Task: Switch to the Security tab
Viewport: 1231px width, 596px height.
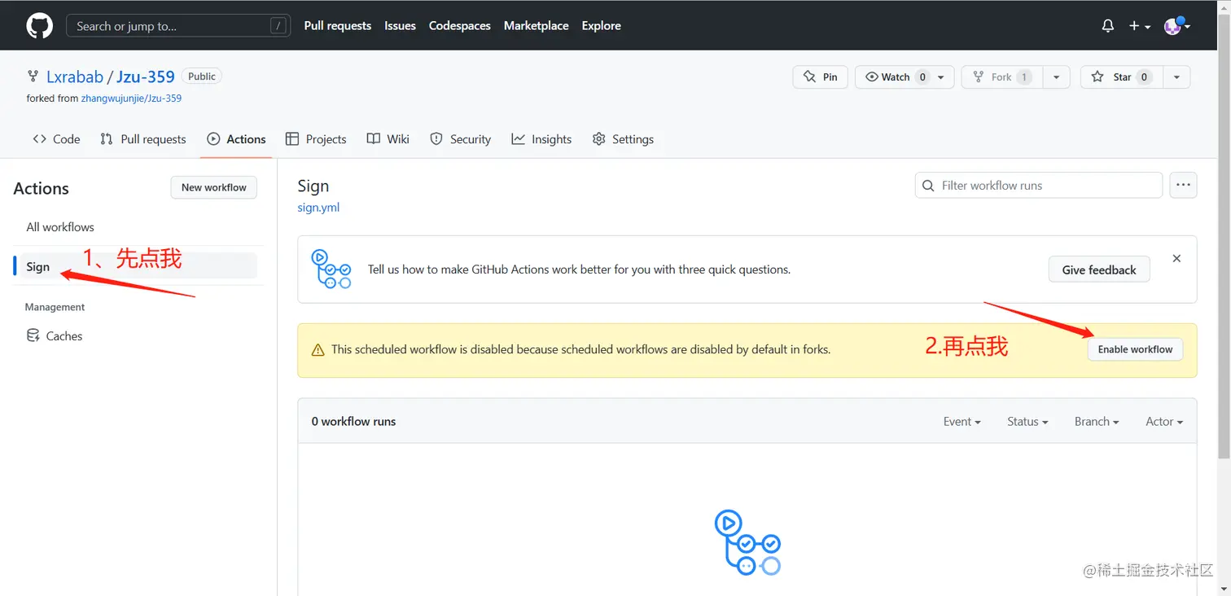Action: tap(461, 139)
